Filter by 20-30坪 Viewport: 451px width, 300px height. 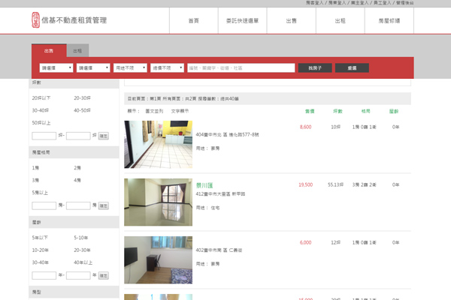pyautogui.click(x=82, y=98)
